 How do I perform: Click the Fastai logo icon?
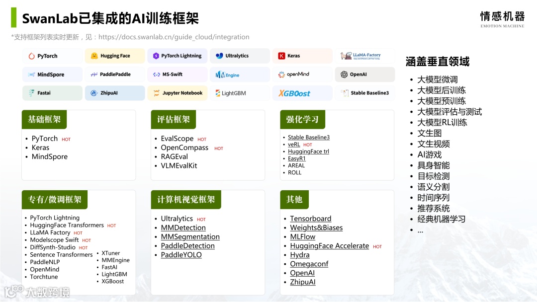pyautogui.click(x=31, y=93)
